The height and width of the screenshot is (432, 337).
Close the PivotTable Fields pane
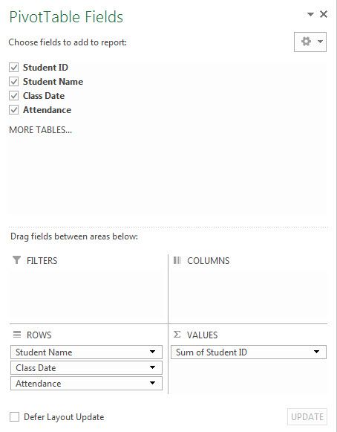click(324, 14)
